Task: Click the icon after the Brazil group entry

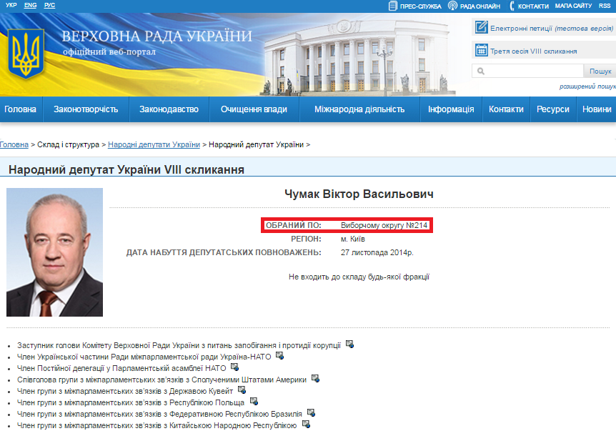Action: click(x=310, y=413)
